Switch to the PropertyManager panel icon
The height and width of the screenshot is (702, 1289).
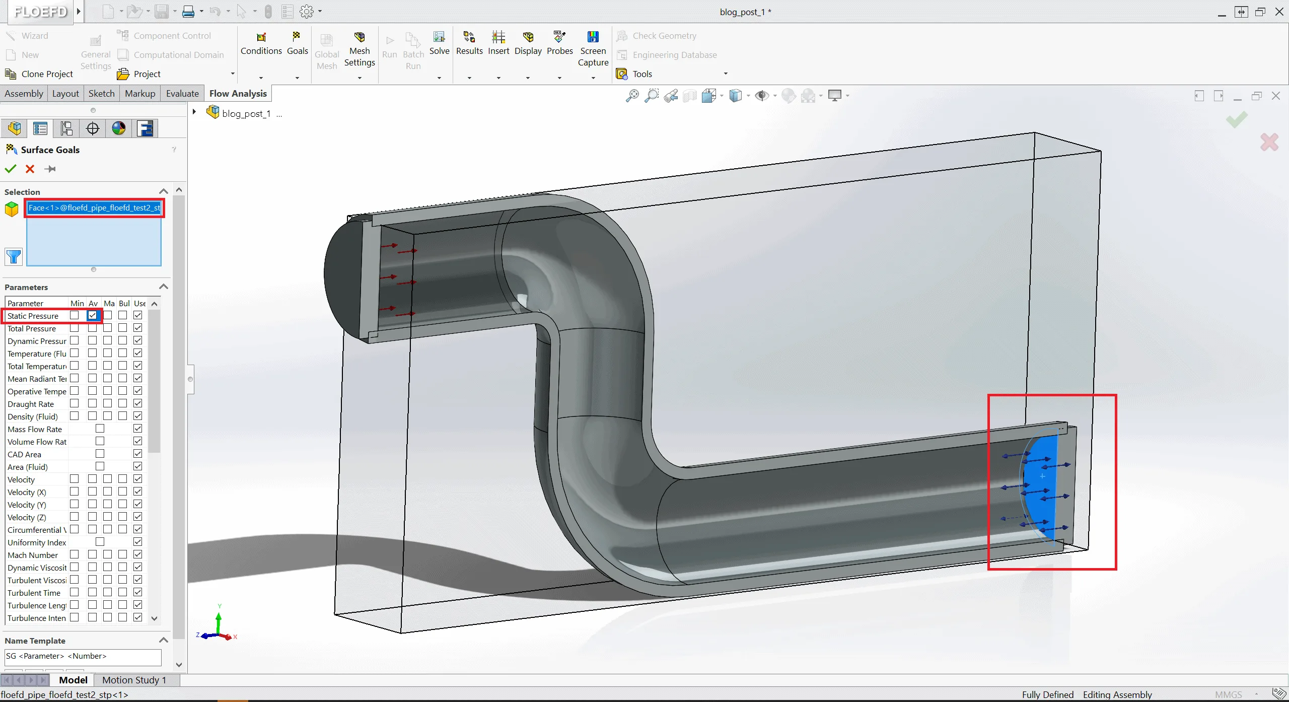(x=40, y=128)
